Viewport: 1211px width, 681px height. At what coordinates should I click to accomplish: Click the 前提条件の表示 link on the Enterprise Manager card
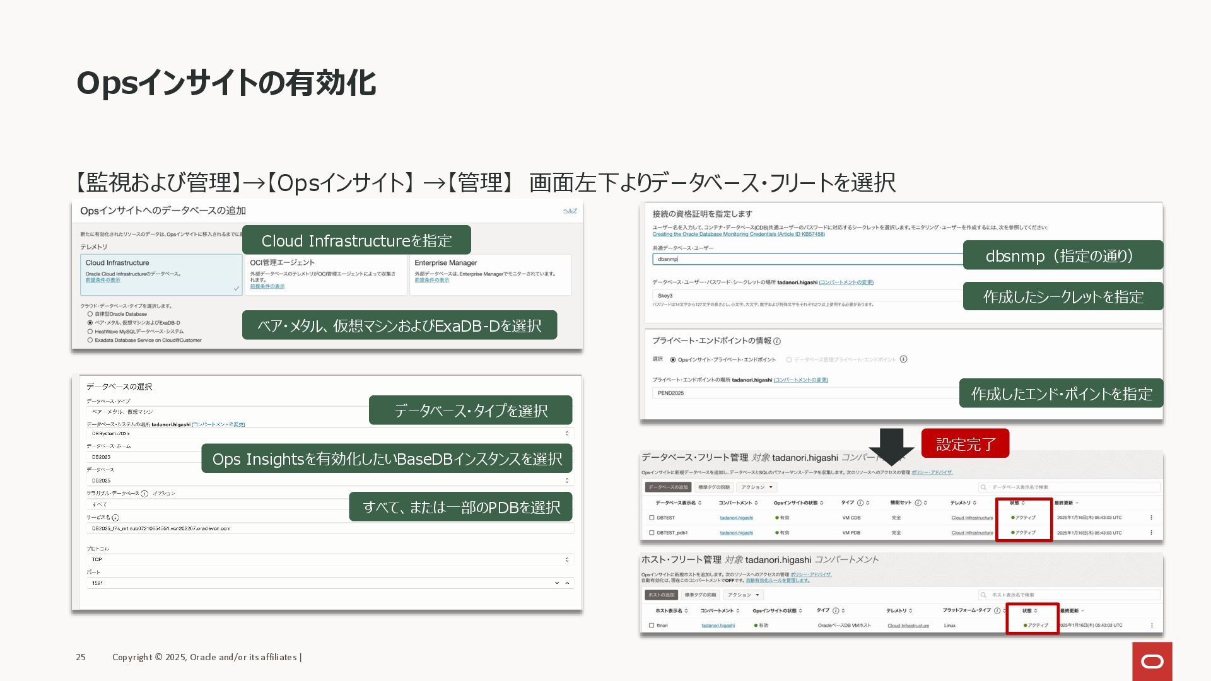pyautogui.click(x=431, y=280)
